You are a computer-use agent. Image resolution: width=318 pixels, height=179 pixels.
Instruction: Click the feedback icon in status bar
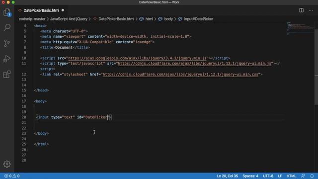tap(303, 176)
